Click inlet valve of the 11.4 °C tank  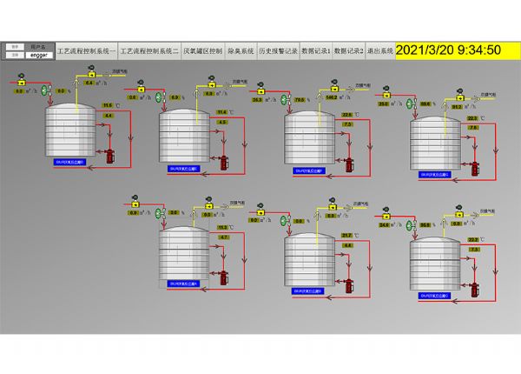point(141,87)
